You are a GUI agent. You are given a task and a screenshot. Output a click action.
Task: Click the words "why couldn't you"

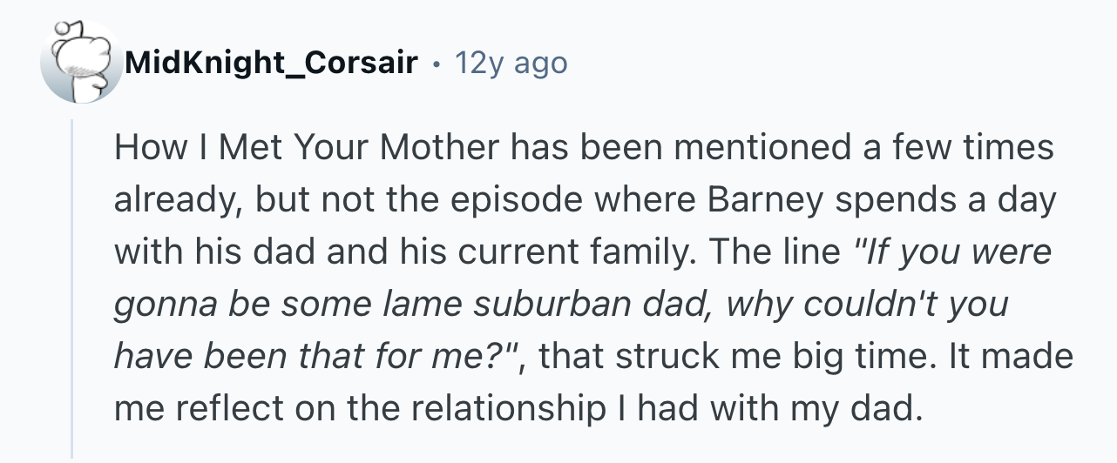tap(866, 305)
